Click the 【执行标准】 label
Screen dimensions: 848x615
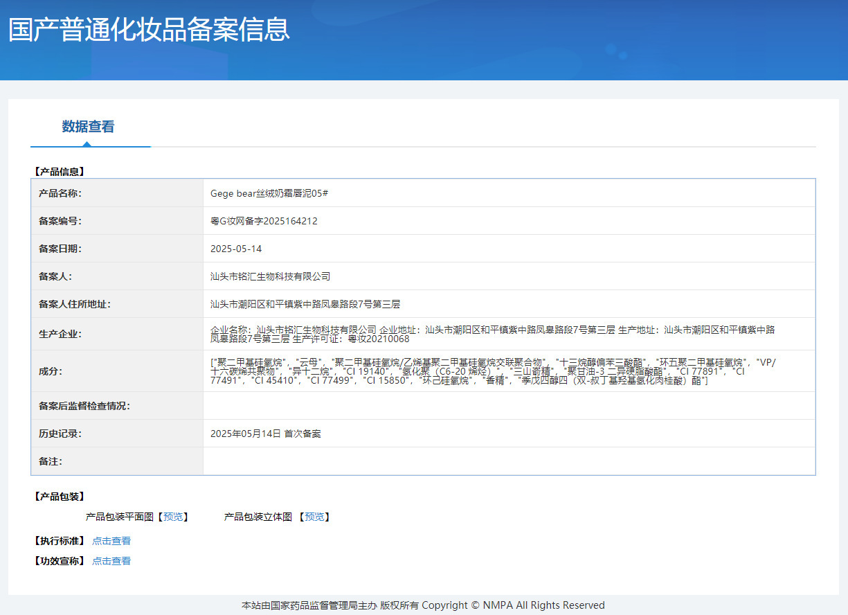tap(59, 541)
